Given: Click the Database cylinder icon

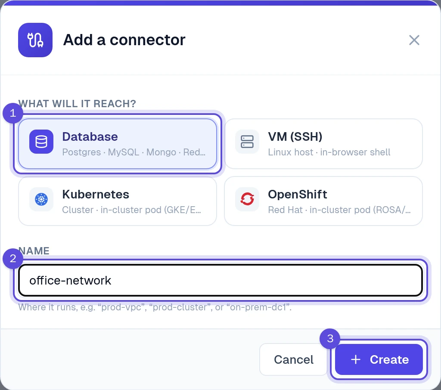Looking at the screenshot, I should click(41, 142).
